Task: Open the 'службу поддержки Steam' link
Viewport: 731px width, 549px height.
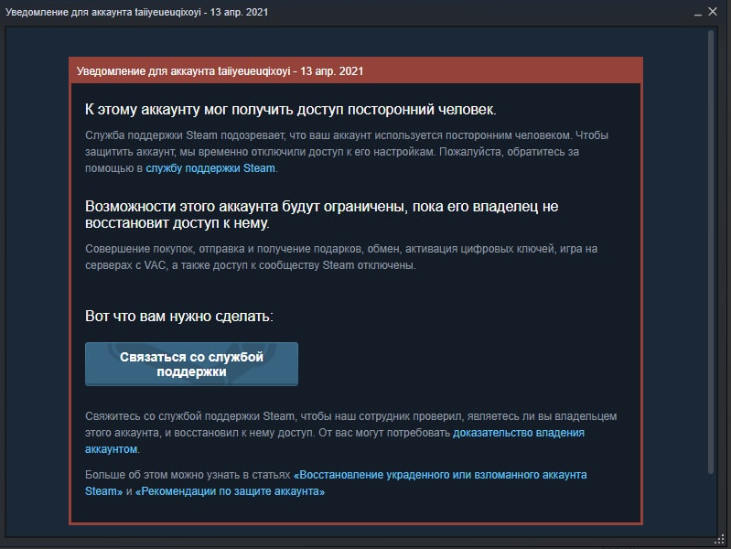Action: (210, 168)
